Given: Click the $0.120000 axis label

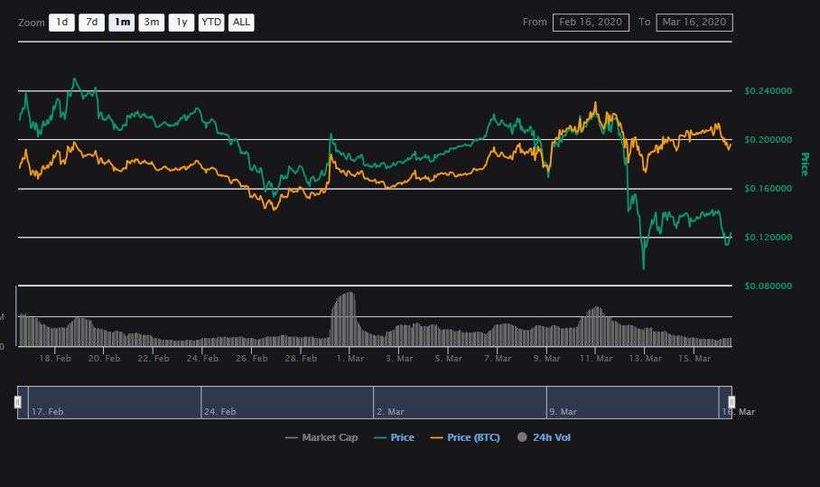Looking at the screenshot, I should pyautogui.click(x=769, y=237).
